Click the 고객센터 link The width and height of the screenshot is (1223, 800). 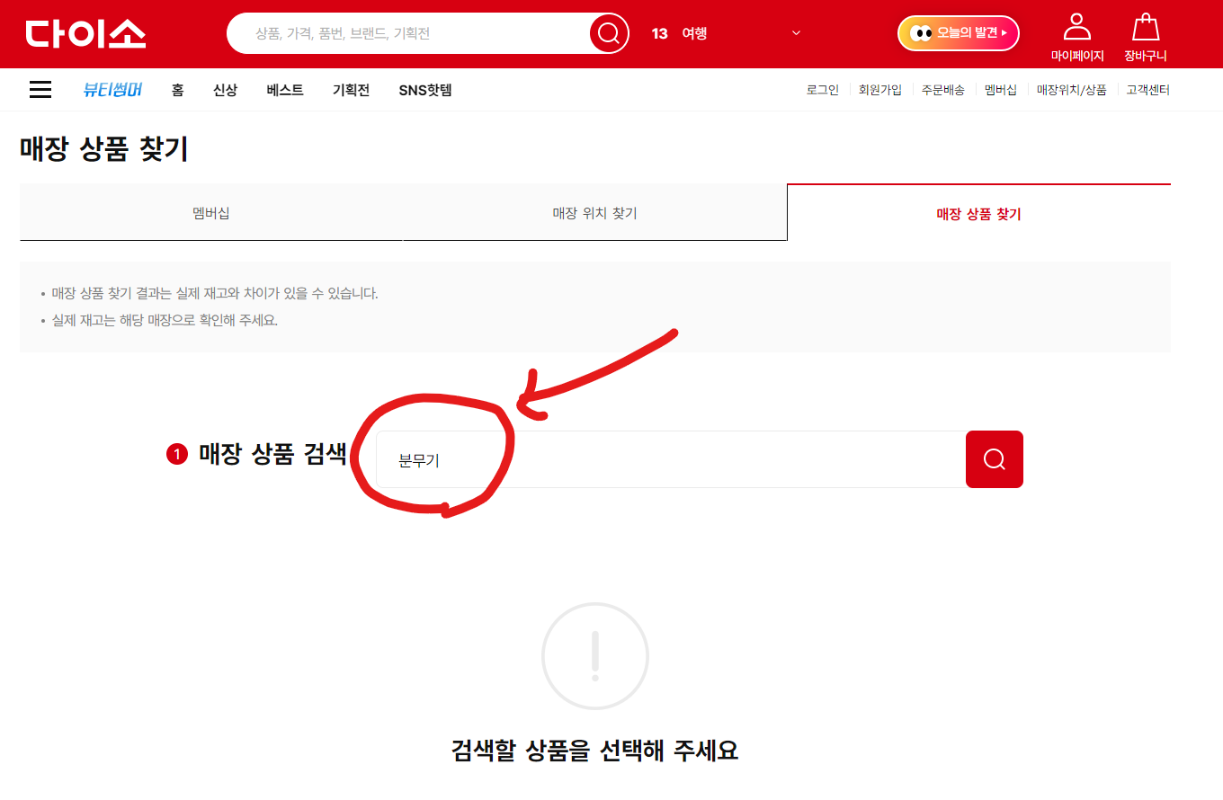pos(1148,90)
